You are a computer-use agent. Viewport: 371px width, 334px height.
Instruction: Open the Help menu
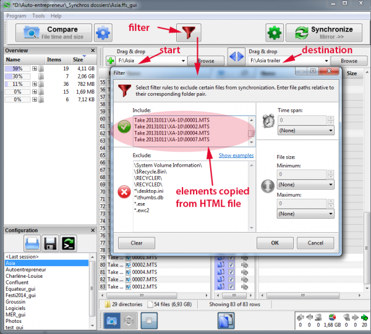56,16
